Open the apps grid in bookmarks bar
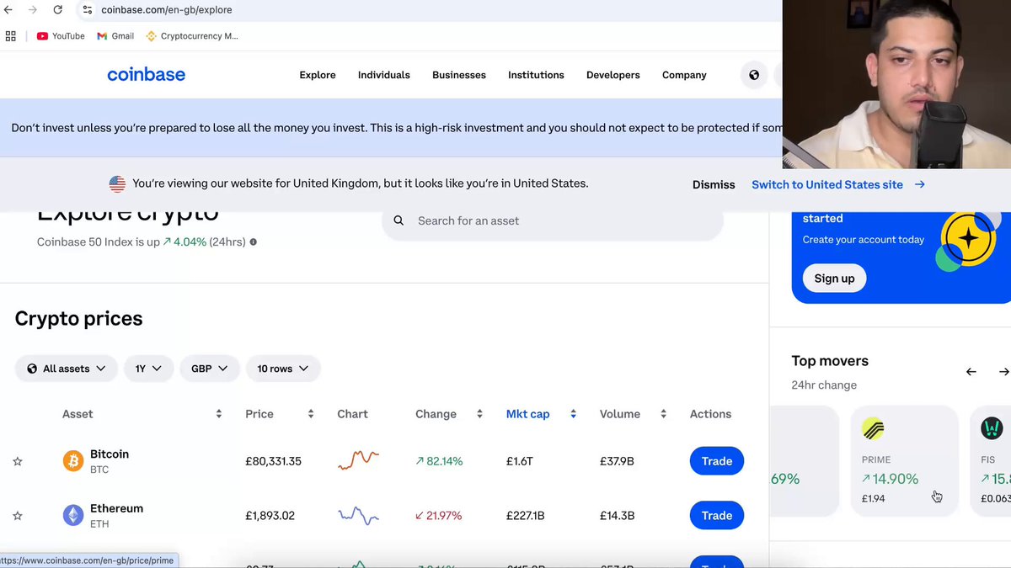Screen dimensions: 1011x568 (x=11, y=36)
